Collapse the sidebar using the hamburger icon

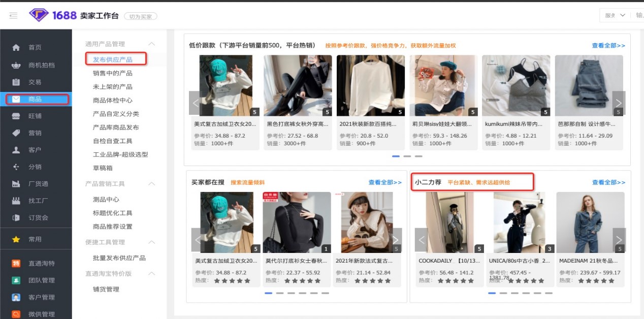pos(14,15)
